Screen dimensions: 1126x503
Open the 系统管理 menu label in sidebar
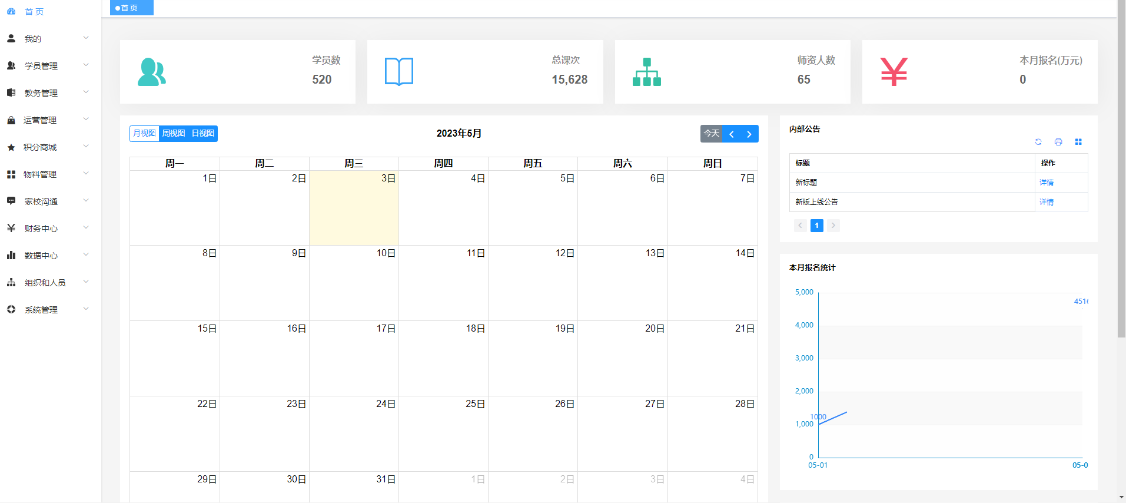point(41,310)
